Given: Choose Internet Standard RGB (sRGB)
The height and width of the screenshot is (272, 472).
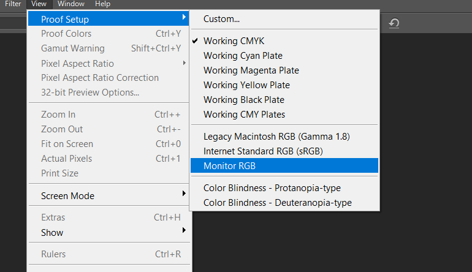Looking at the screenshot, I should [263, 151].
